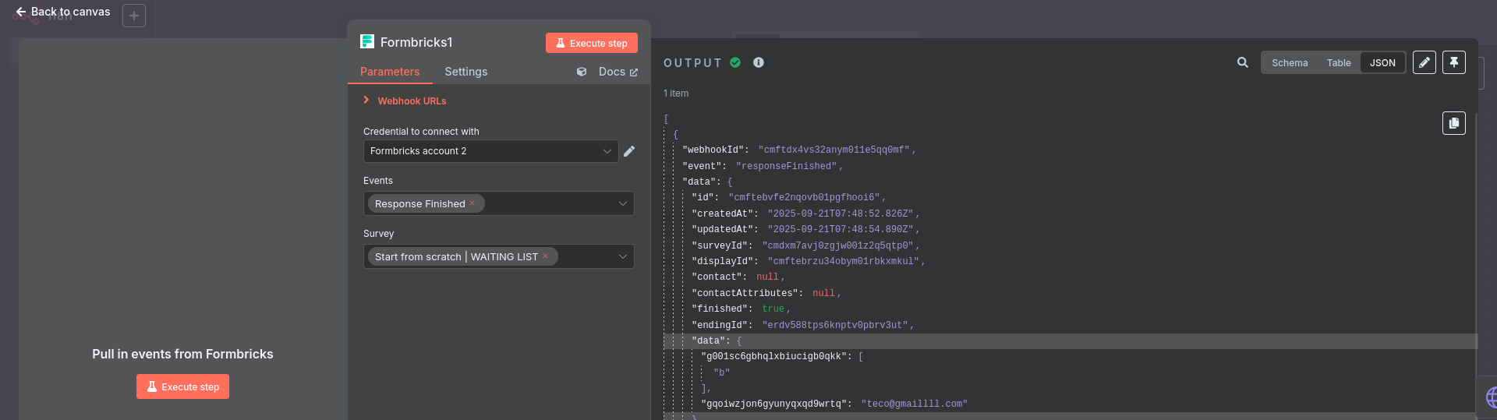Pin the output data

pyautogui.click(x=1454, y=62)
